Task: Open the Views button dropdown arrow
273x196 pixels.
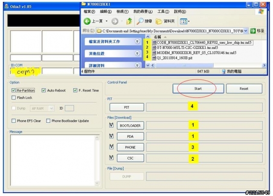Action: point(189,22)
